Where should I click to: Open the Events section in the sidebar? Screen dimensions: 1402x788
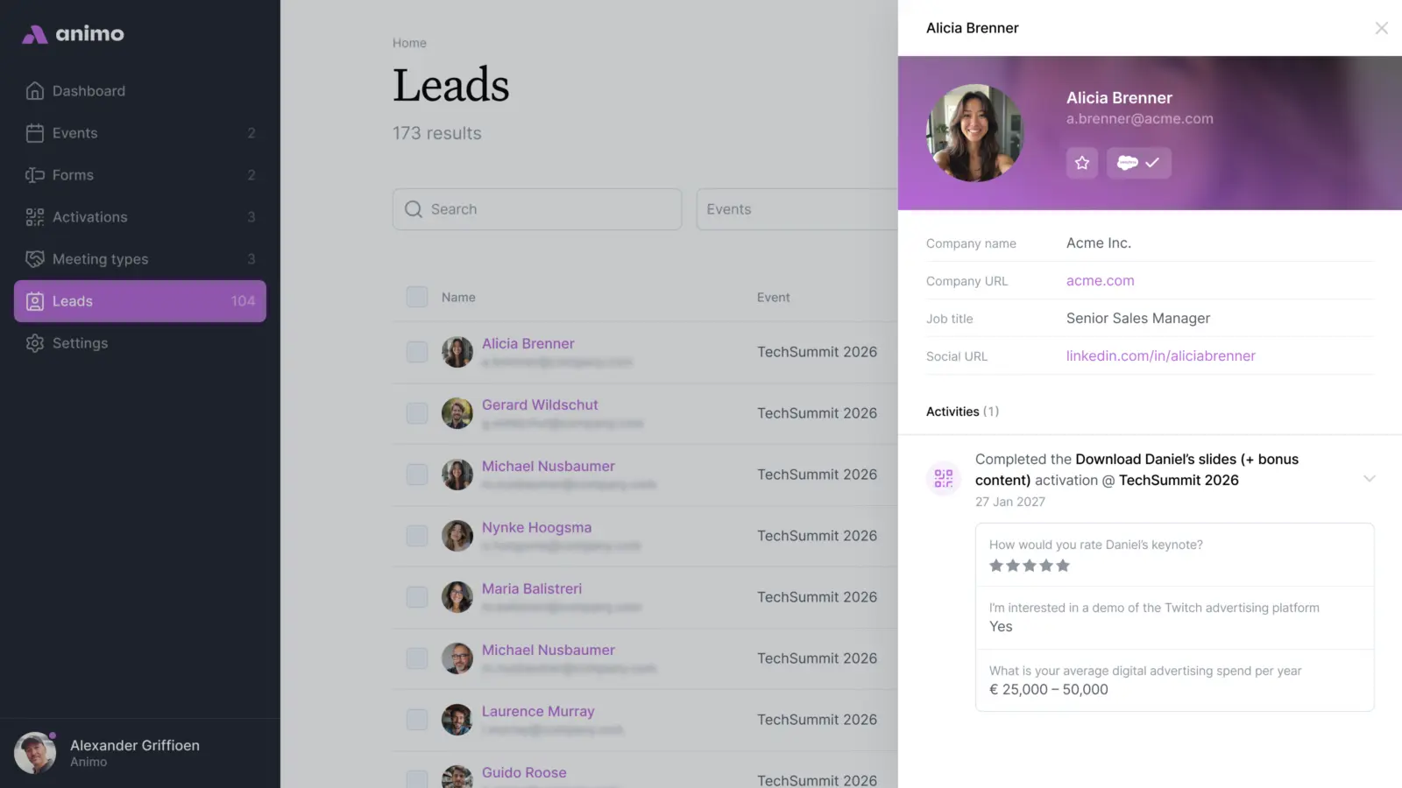pyautogui.click(x=74, y=132)
